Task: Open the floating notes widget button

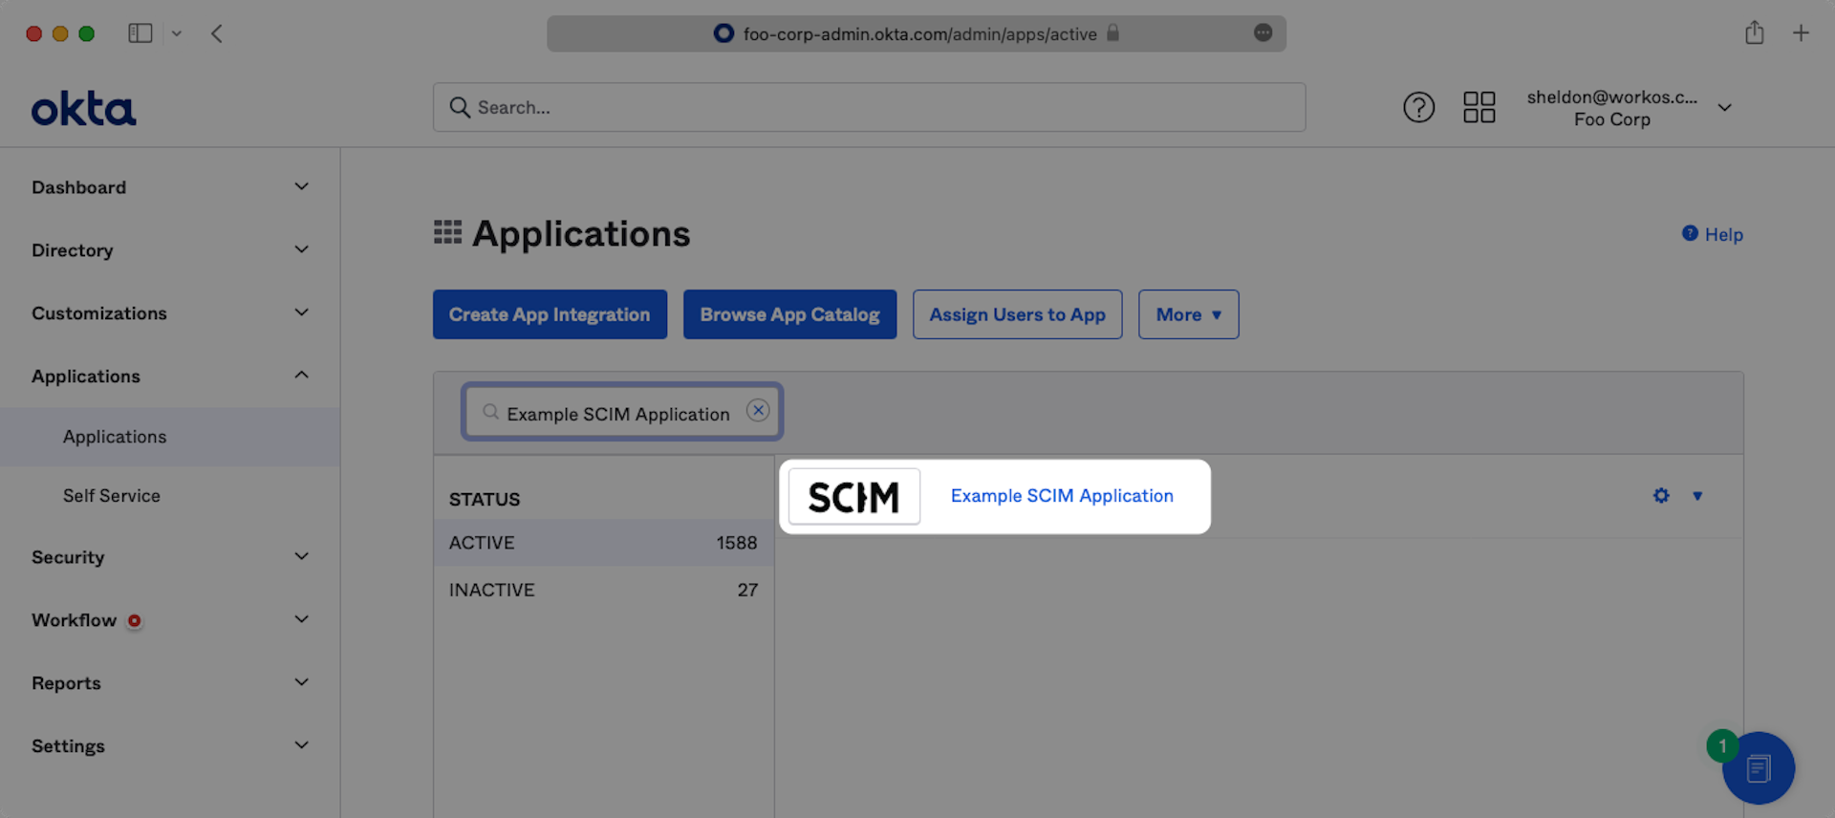Action: point(1759,767)
